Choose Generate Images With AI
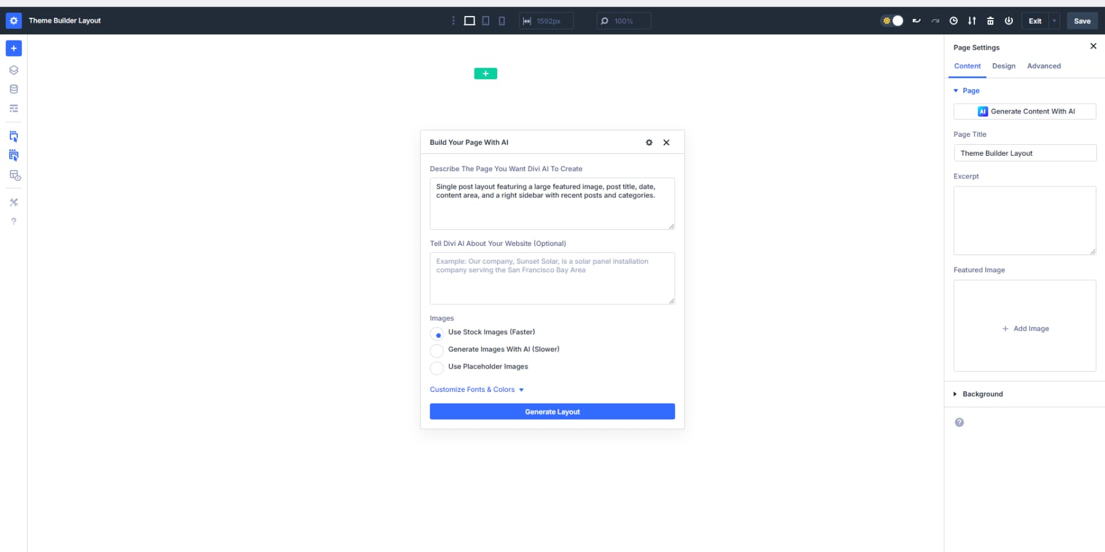The width and height of the screenshot is (1105, 552). [436, 351]
